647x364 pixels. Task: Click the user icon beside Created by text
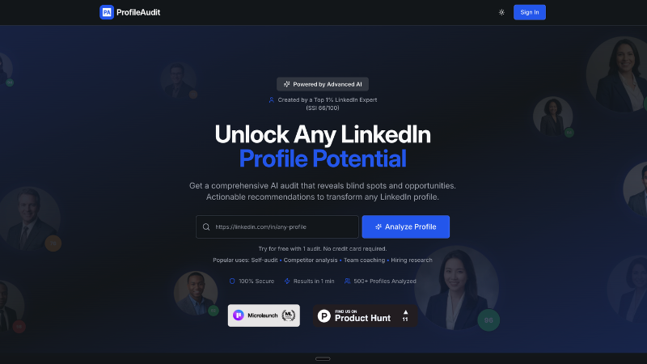pos(271,99)
